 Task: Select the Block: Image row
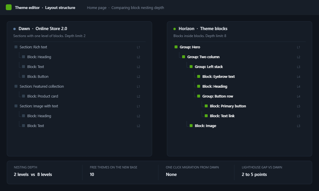click(x=240, y=126)
